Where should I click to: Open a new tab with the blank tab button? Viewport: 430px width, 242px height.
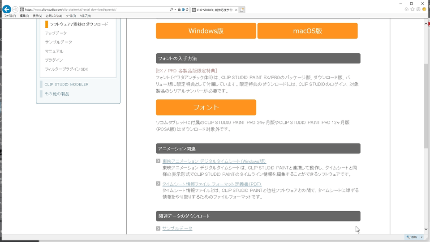242,9
